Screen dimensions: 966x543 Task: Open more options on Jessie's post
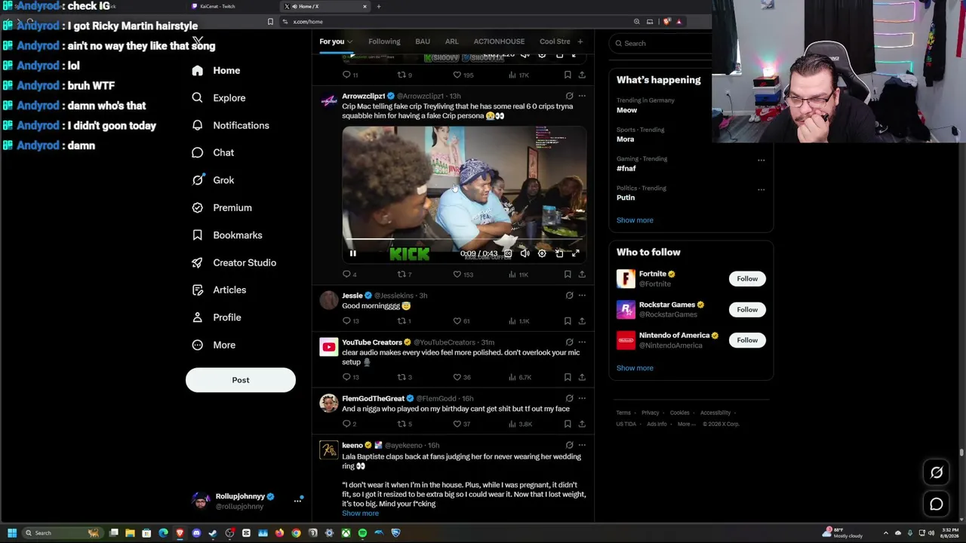582,296
